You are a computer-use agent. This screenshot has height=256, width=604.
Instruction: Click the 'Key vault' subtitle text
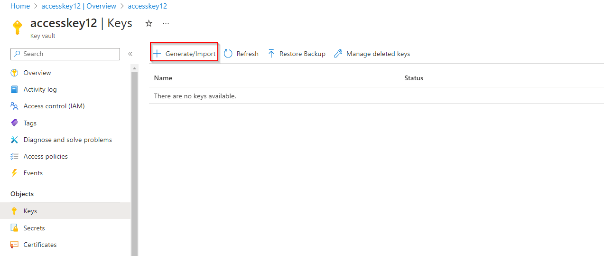(x=43, y=36)
